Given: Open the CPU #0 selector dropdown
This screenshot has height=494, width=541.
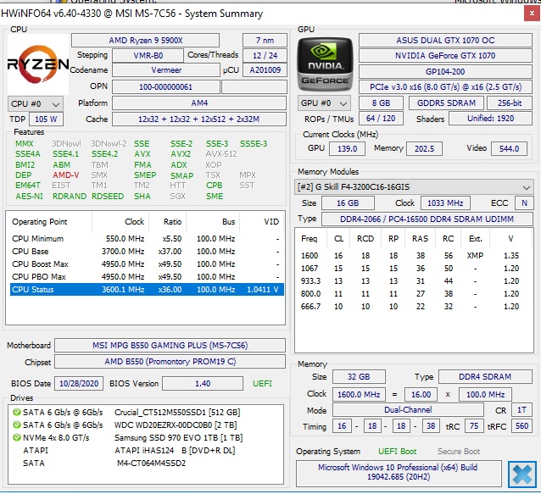Looking at the screenshot, I should coord(36,103).
